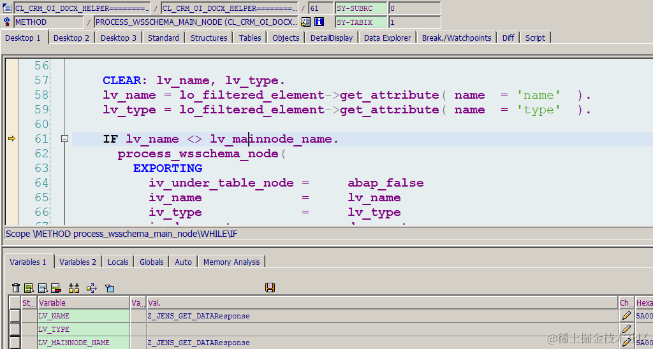Click the orange floppy disk save icon
This screenshot has width=653, height=349.
(x=270, y=287)
